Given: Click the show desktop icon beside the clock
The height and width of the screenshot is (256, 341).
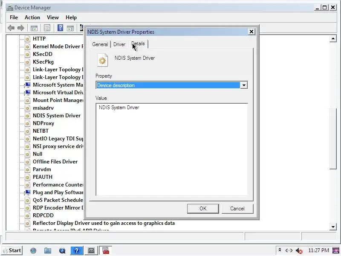Looking at the screenshot, I should [336, 250].
